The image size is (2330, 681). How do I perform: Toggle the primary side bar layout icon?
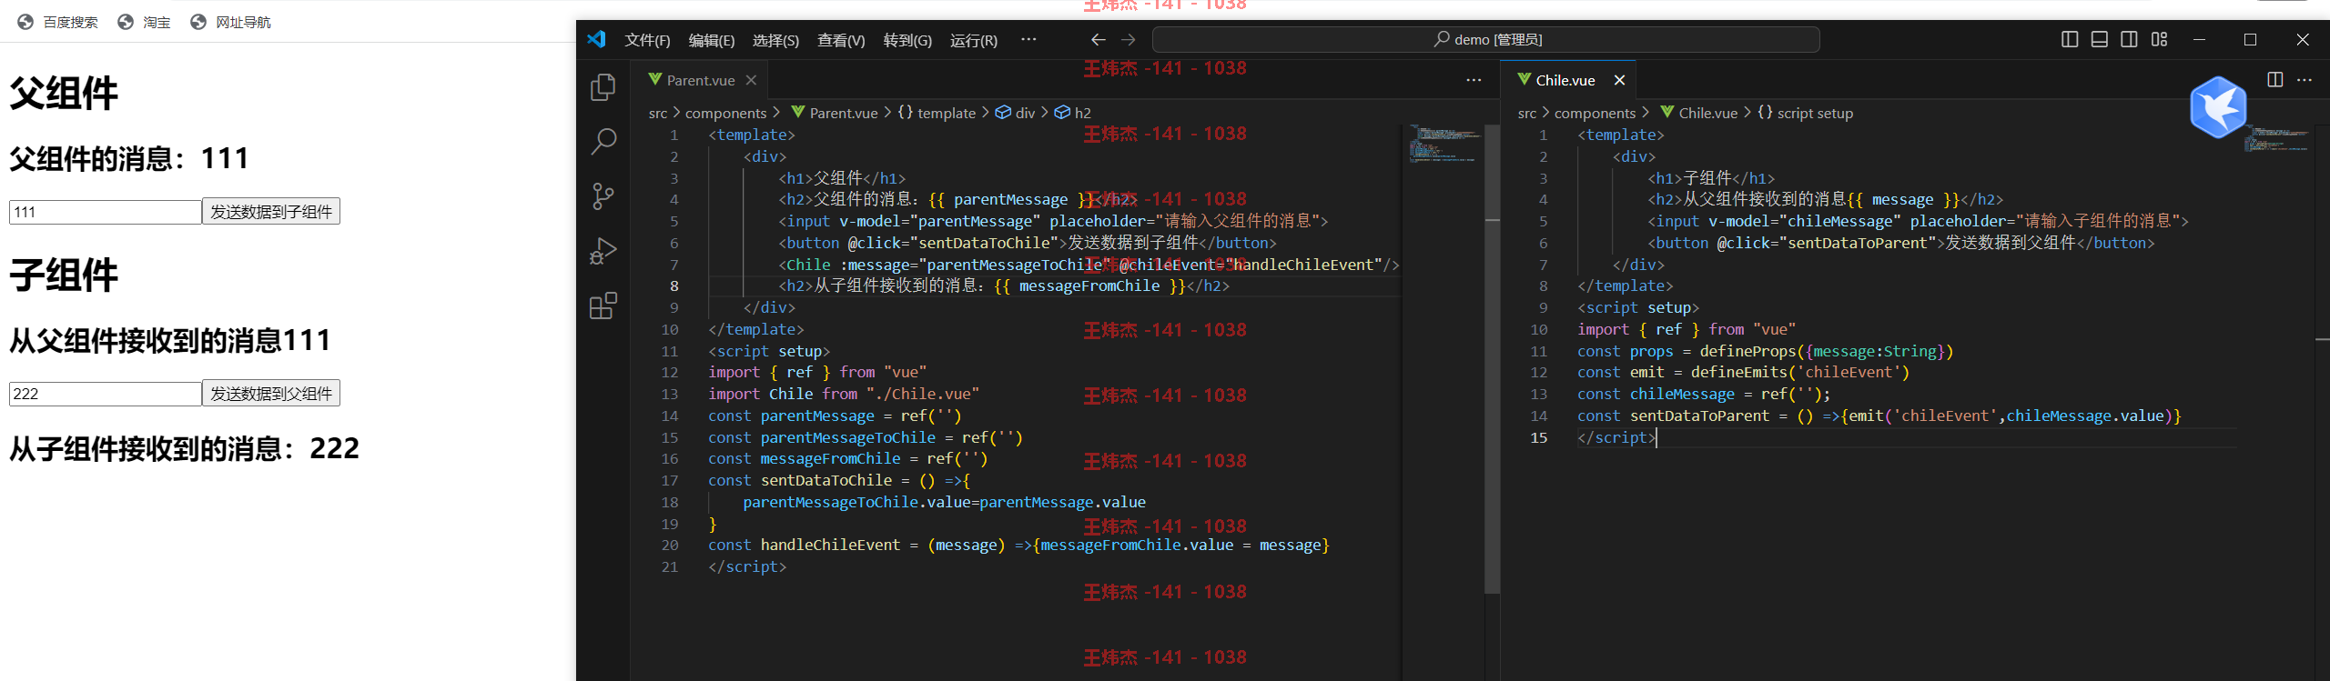pos(2069,39)
